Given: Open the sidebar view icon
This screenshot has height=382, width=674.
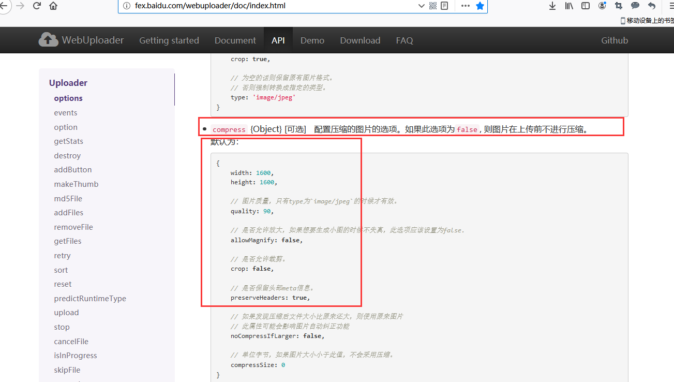Looking at the screenshot, I should click(585, 7).
